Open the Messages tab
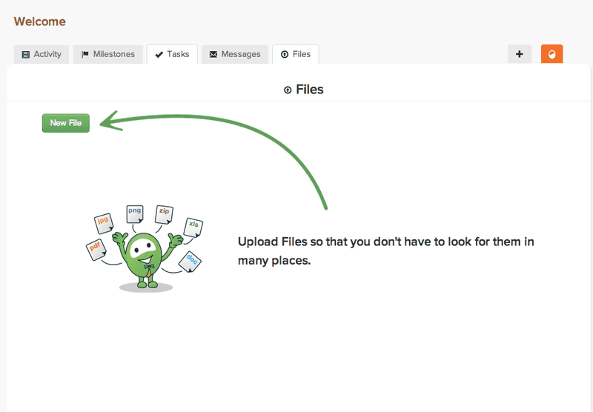The height and width of the screenshot is (412, 593). [235, 54]
